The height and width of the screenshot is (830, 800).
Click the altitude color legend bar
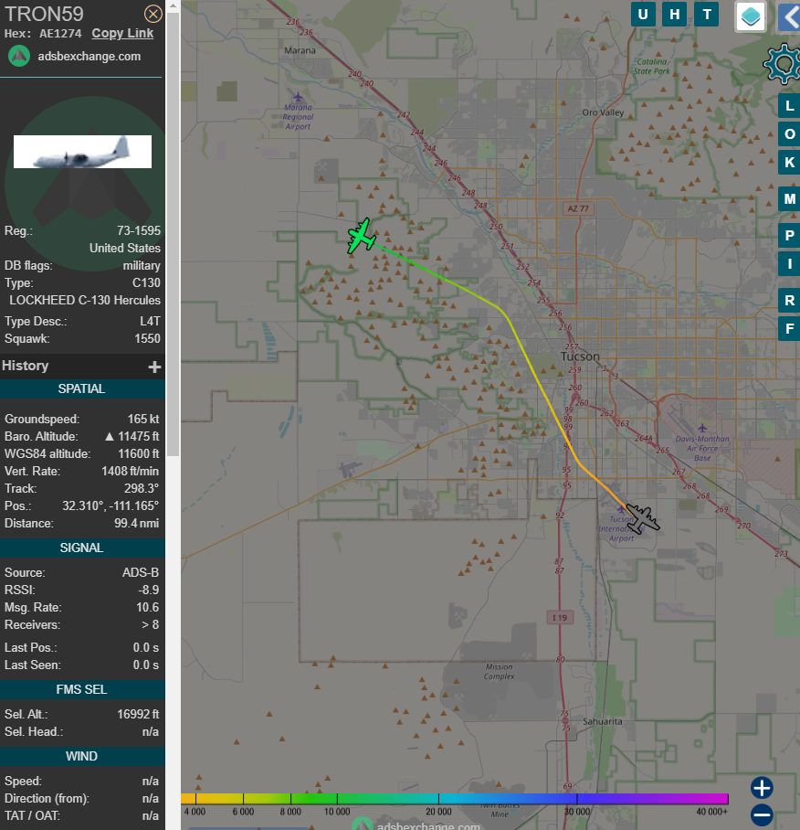[x=455, y=799]
